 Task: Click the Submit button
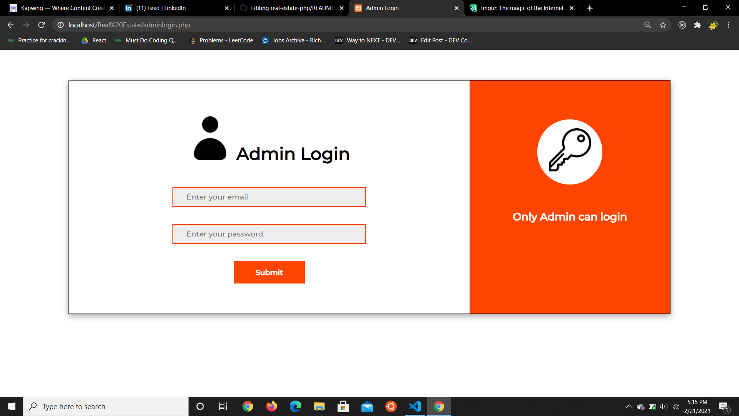coord(269,272)
